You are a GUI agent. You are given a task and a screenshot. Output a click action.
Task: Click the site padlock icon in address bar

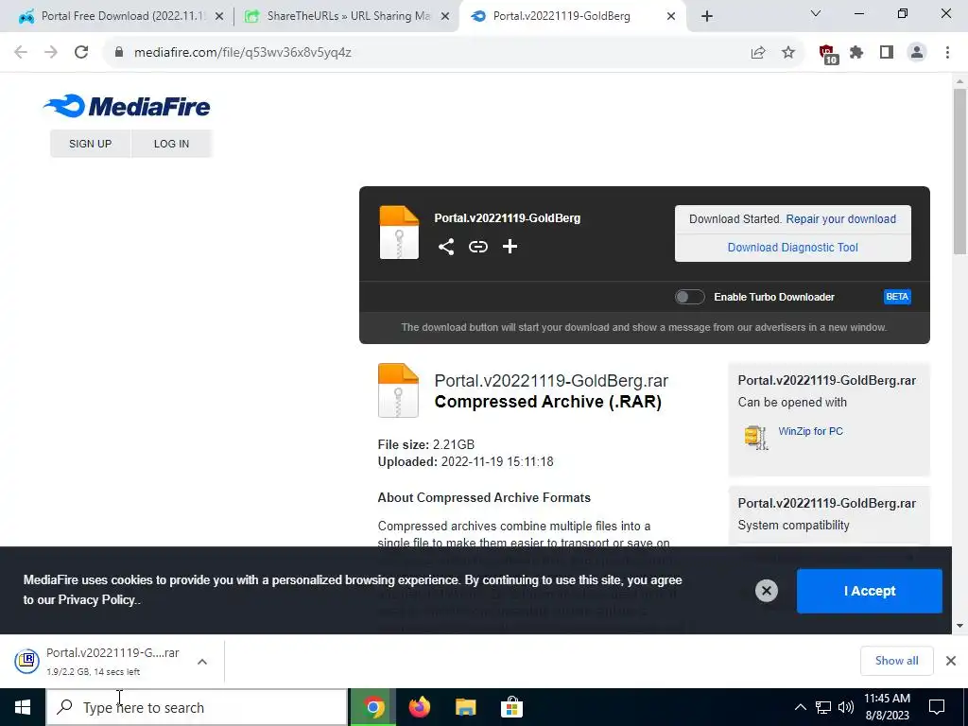[x=118, y=53]
